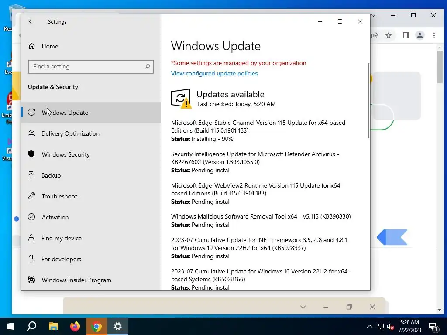Click the search magnifier in Find a setting
The height and width of the screenshot is (335, 447).
(x=147, y=67)
